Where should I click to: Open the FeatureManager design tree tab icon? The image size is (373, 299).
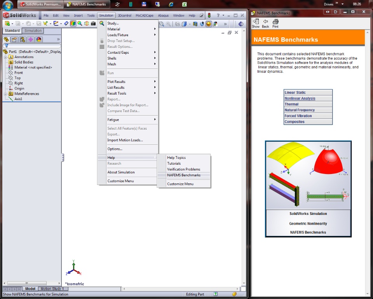tap(6, 39)
